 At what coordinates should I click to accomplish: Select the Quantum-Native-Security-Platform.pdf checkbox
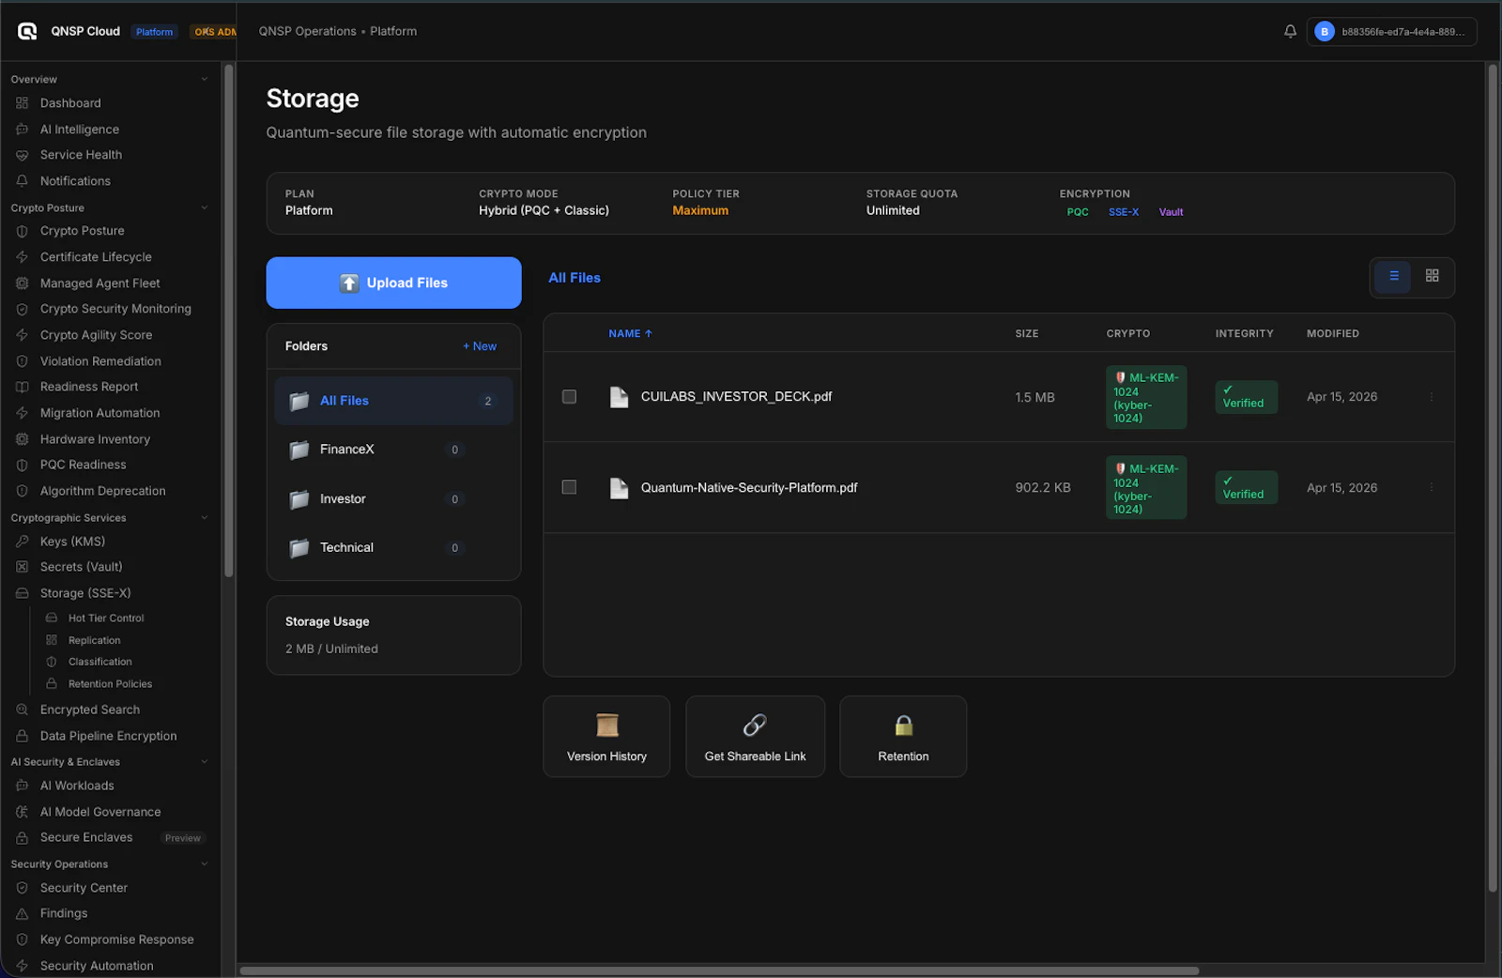(568, 487)
